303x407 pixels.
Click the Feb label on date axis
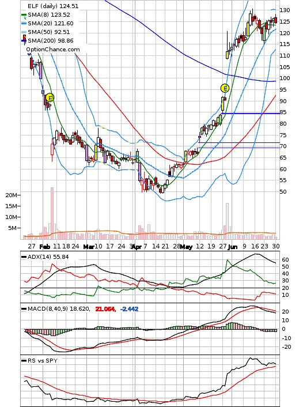click(x=44, y=247)
